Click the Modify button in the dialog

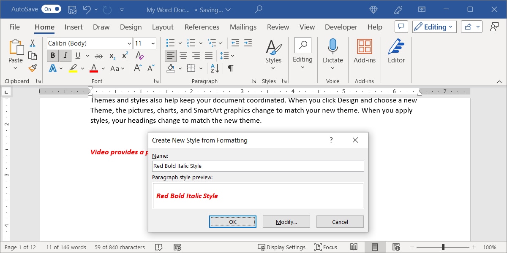pyautogui.click(x=286, y=221)
